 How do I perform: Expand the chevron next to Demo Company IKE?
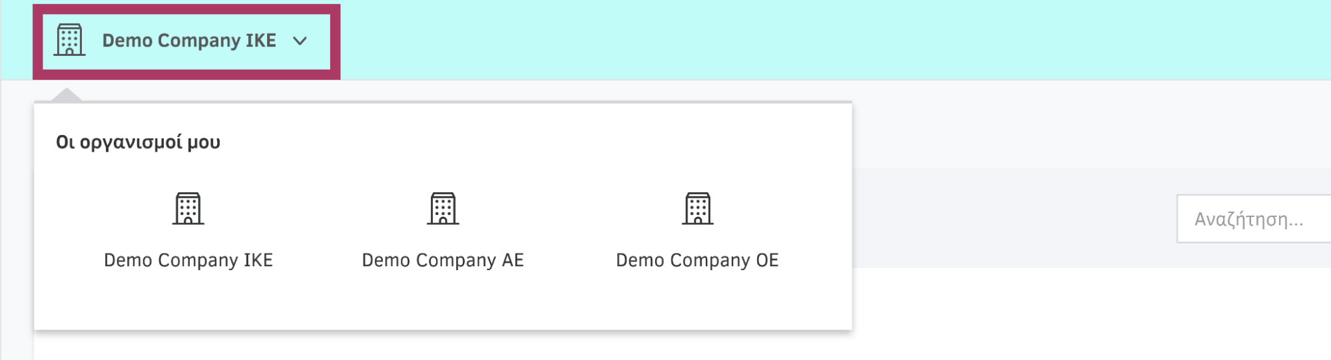pos(300,41)
